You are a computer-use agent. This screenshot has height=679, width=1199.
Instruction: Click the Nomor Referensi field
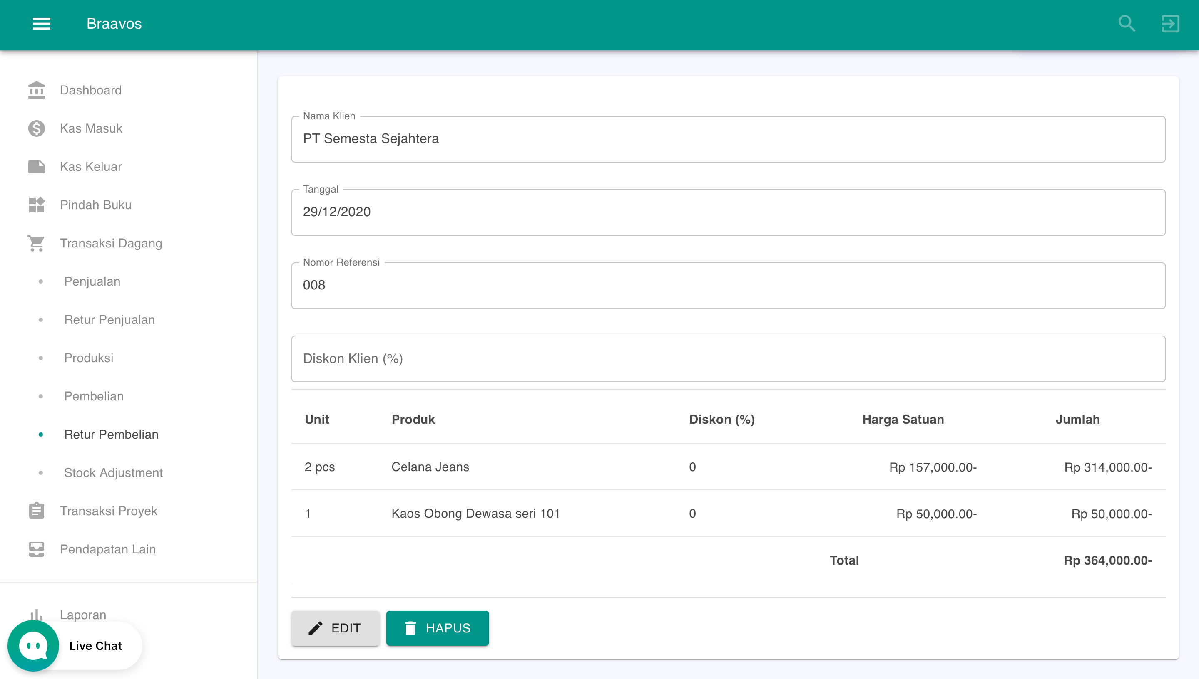click(x=728, y=285)
